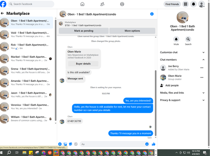210x156 pixels.
Task: Expand the Customize chat section
Action: (182, 52)
